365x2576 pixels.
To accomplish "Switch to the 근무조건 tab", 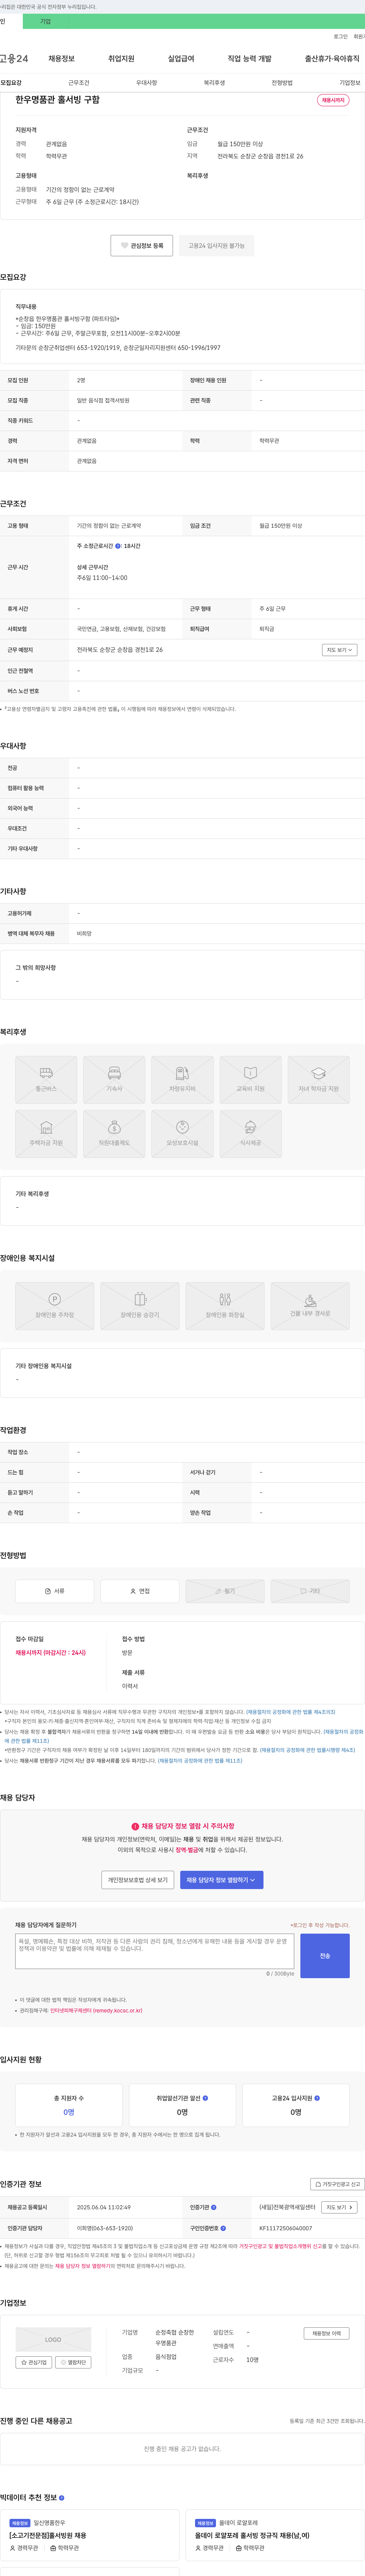I will click(79, 83).
